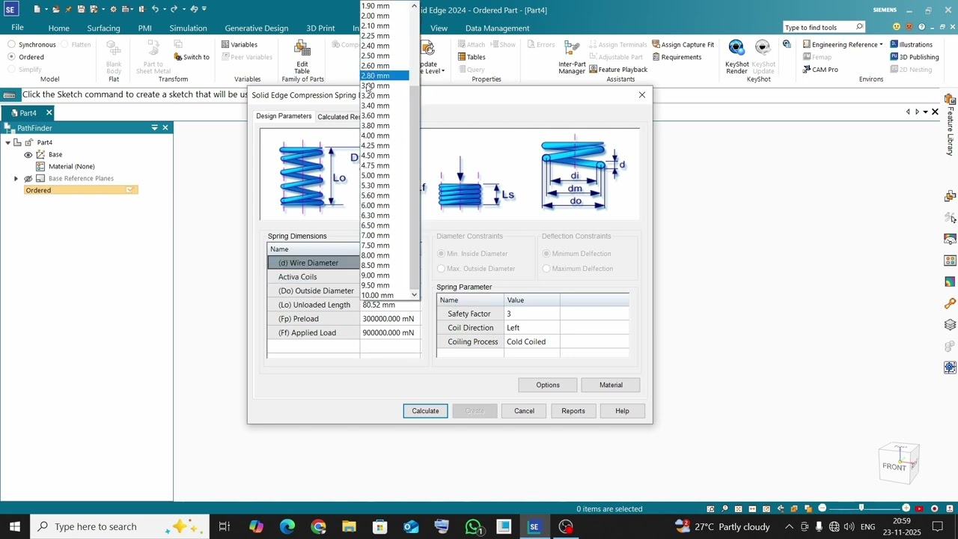Click Cancel in the spring designer dialog
Screen dimensions: 958x539
[x=524, y=411]
